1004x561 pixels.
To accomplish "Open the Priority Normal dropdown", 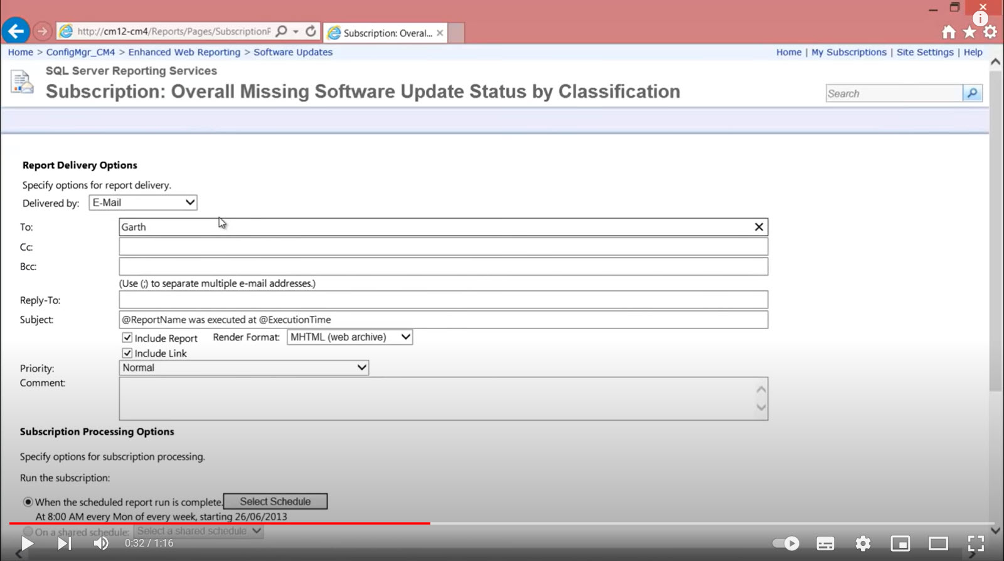I will coord(243,368).
